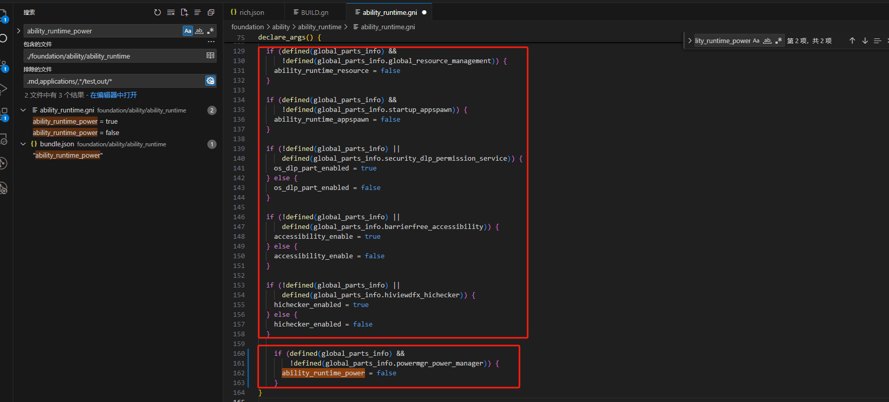This screenshot has width=889, height=402.
Task: Expand replace field in sidebar search
Action: [18, 31]
